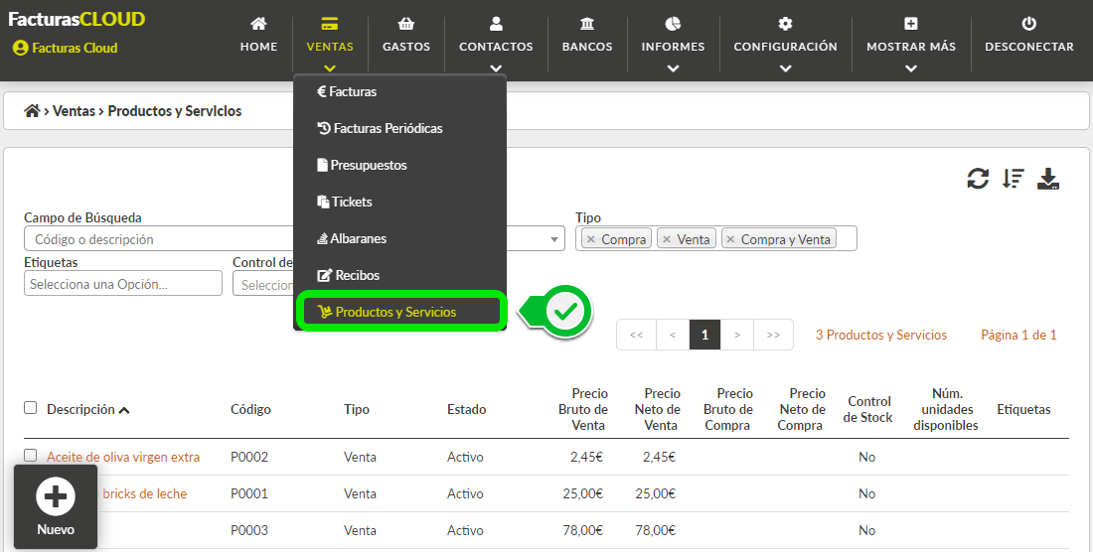
Task: Open the Control de Stock dropdown
Action: tap(263, 283)
